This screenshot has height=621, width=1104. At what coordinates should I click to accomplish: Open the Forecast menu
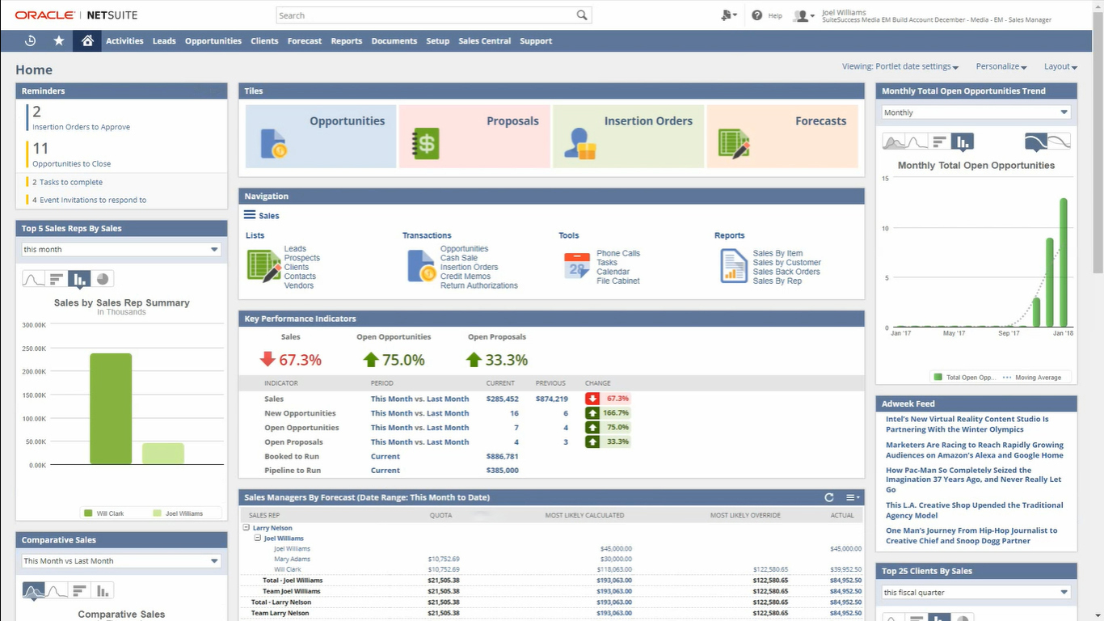coord(304,41)
